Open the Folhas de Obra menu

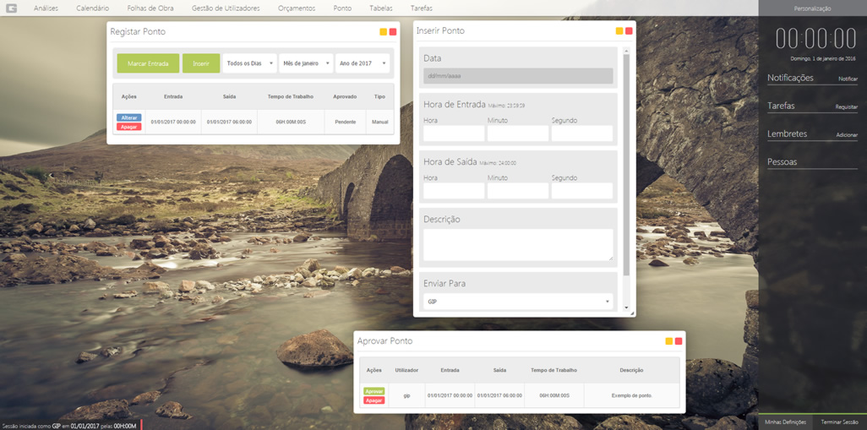click(150, 8)
